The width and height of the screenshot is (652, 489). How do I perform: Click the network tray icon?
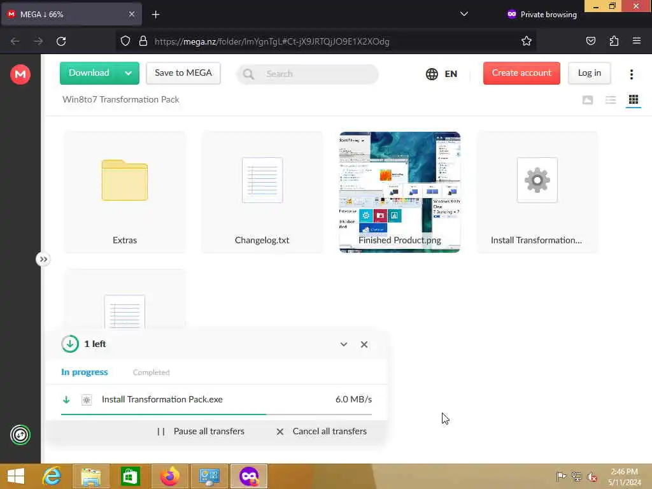pos(576,476)
